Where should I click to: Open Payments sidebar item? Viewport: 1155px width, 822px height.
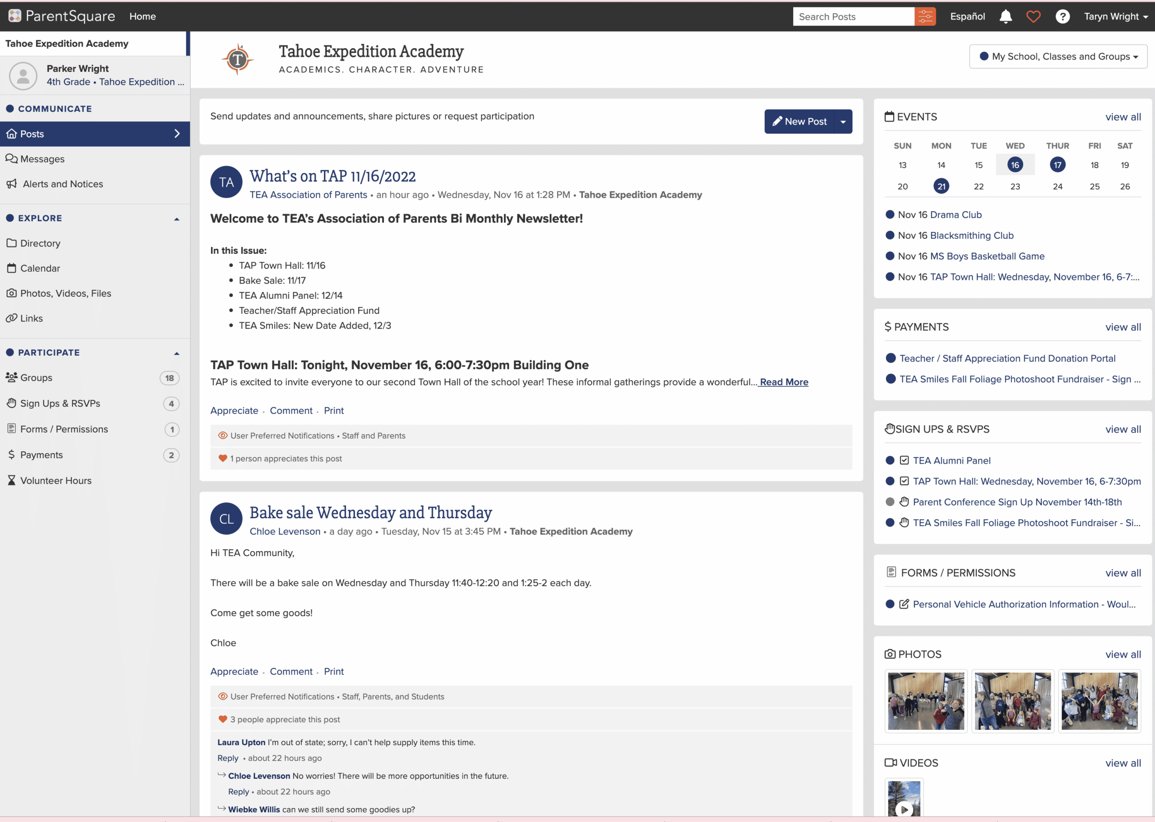pyautogui.click(x=95, y=455)
